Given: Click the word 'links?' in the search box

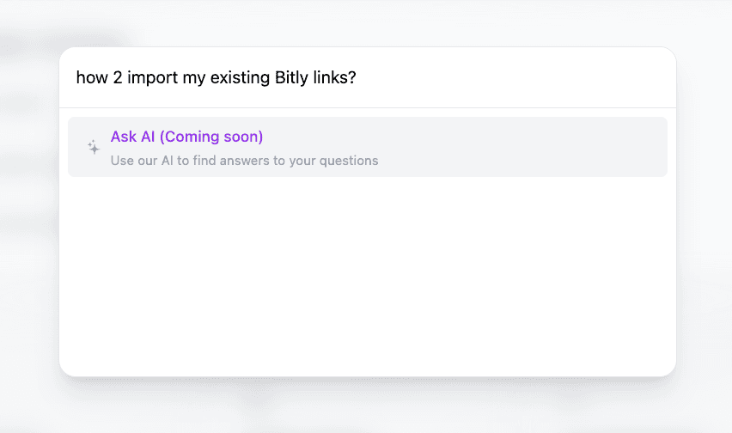Looking at the screenshot, I should (333, 77).
